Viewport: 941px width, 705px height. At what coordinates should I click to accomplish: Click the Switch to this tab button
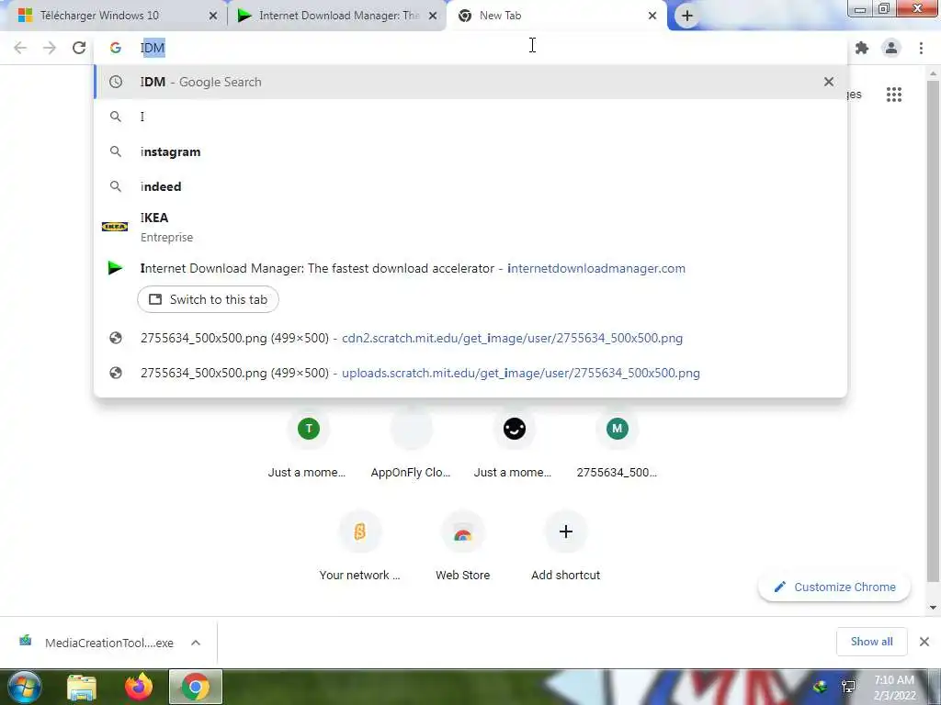pos(208,299)
